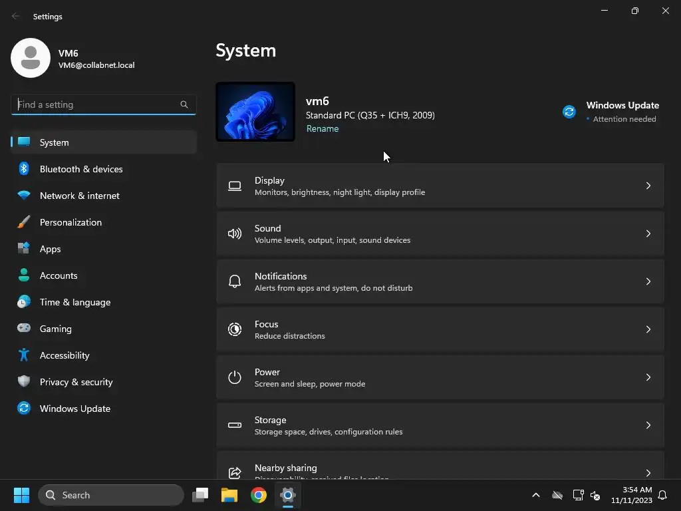Open Network & internet section
This screenshot has width=681, height=511.
[104, 195]
